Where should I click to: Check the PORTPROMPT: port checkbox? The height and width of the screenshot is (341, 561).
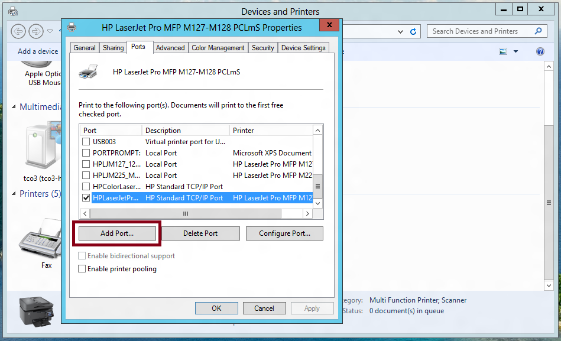click(86, 153)
